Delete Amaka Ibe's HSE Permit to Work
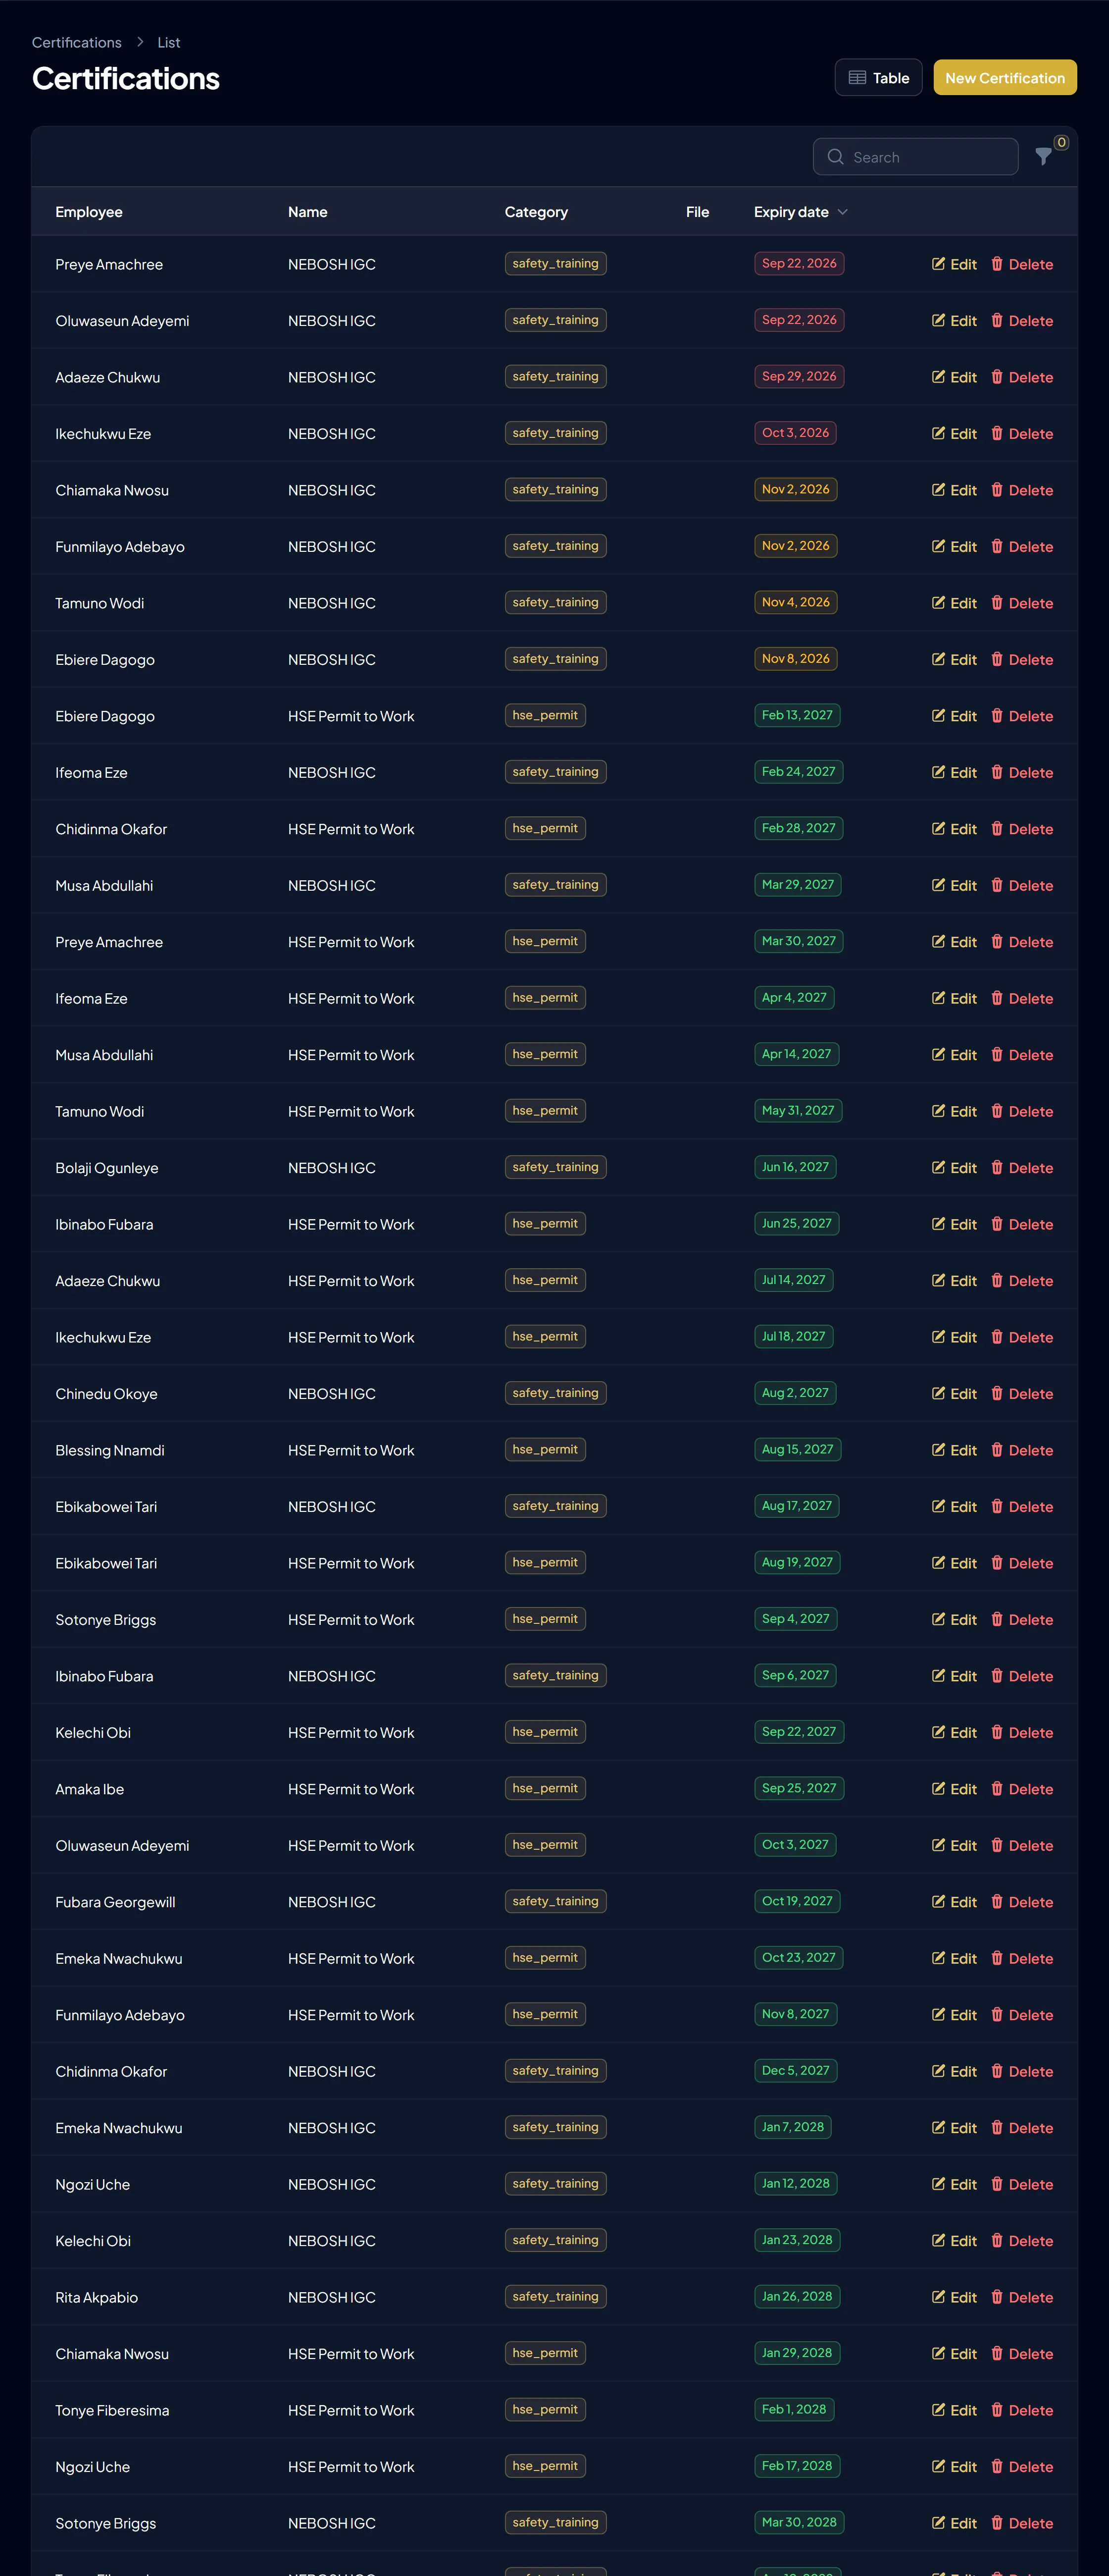1109x2576 pixels. pos(1021,1790)
